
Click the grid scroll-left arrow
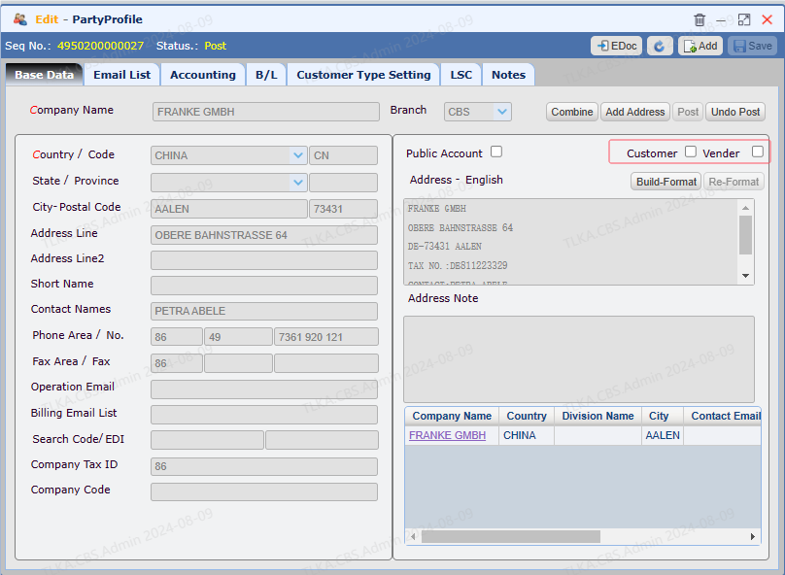point(413,536)
